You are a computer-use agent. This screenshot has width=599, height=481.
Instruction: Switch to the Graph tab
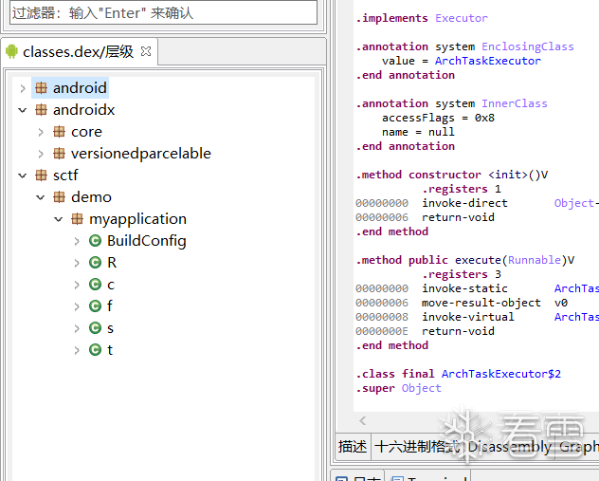coord(578,446)
